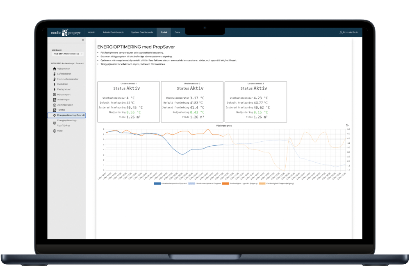Viewport: 410px width, 267px height.
Task: Open Tariffer in the sidebar
Action: coord(61,110)
